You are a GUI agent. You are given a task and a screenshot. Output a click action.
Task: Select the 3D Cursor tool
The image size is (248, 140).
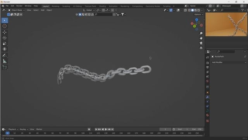5,26
